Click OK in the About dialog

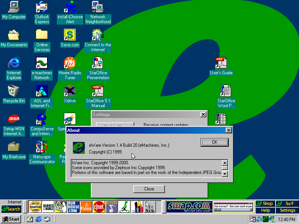click(x=214, y=142)
